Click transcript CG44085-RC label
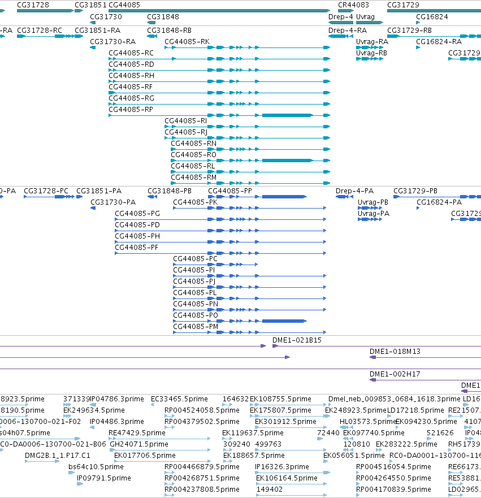The image size is (481, 498). 131,53
